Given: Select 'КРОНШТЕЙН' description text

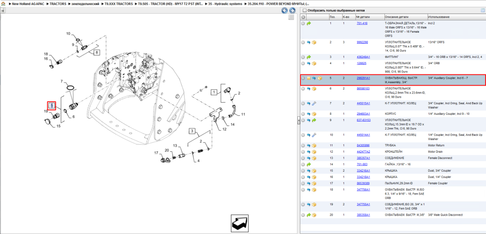Looking at the screenshot, I should [393, 152].
